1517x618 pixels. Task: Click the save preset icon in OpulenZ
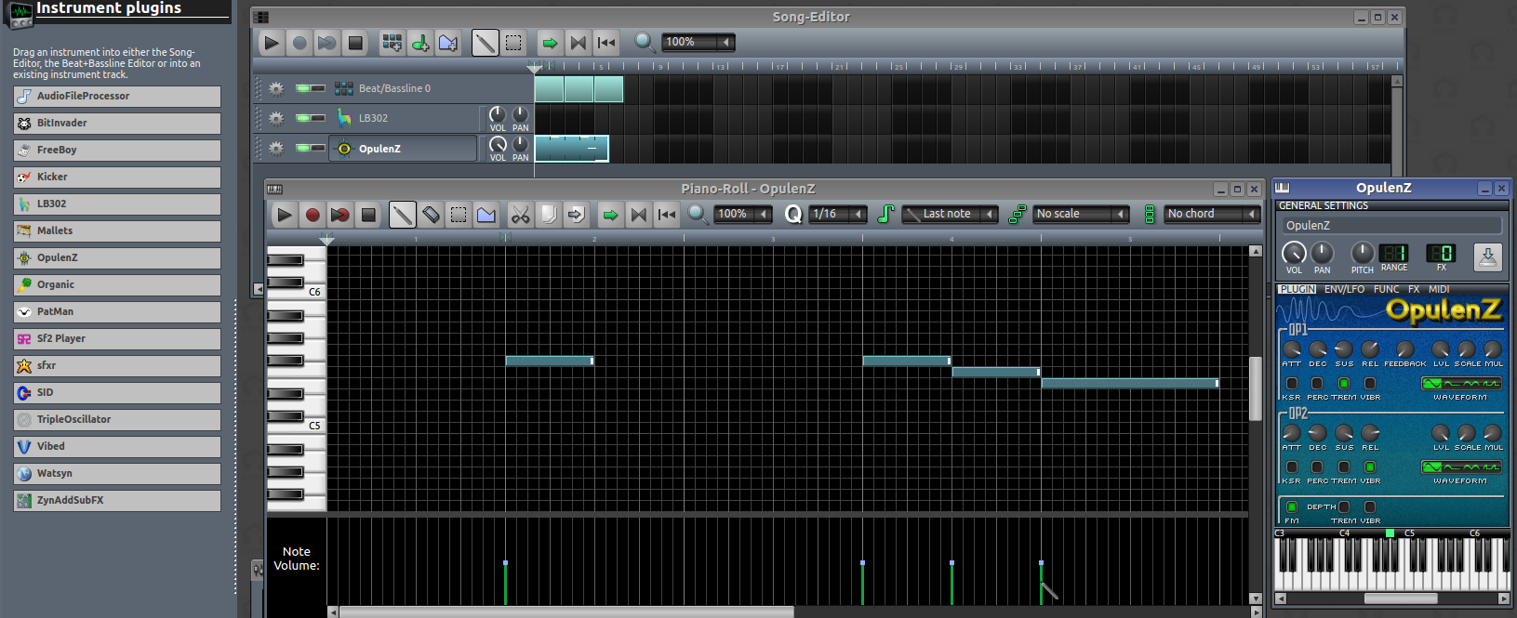tap(1487, 256)
